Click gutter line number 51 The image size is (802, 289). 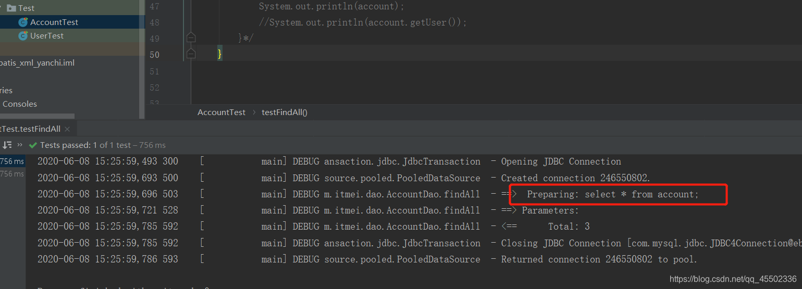[x=154, y=71]
